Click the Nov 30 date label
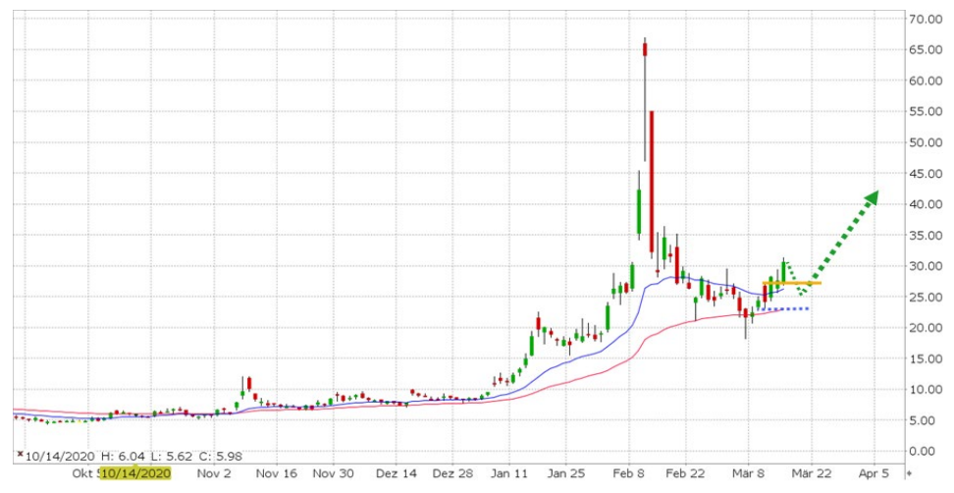 click(x=333, y=473)
